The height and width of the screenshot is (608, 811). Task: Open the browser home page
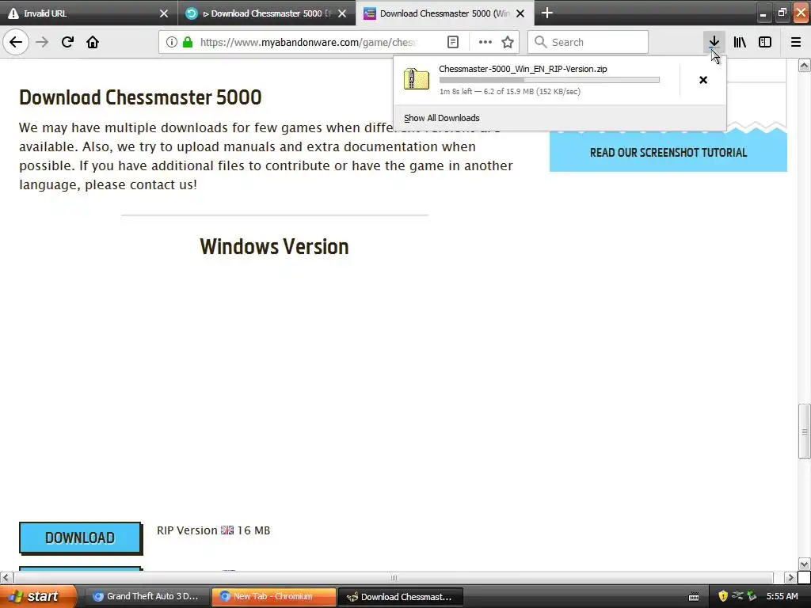pyautogui.click(x=93, y=42)
